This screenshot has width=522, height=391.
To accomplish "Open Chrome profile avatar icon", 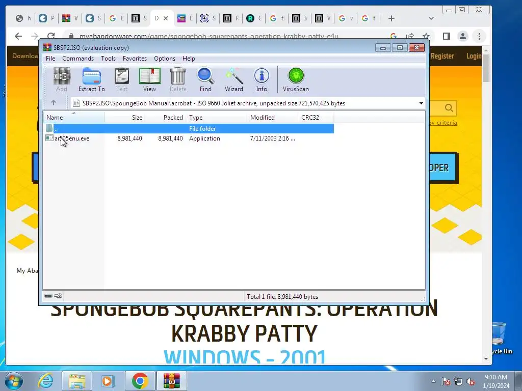I will [x=463, y=36].
